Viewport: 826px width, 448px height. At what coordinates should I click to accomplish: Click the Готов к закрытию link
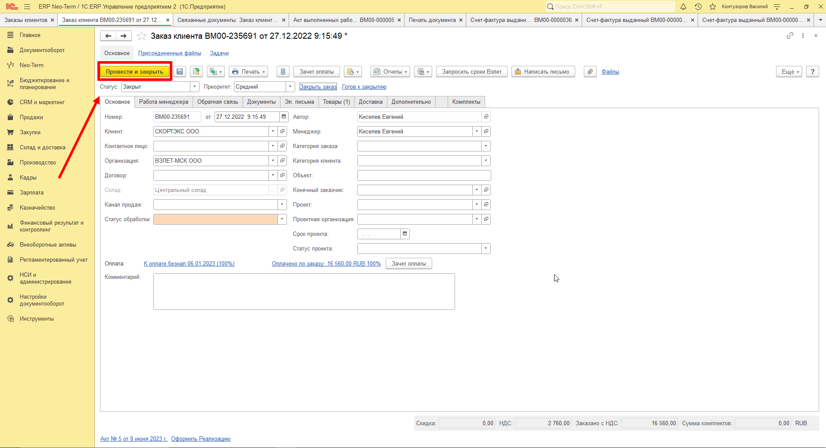(364, 87)
